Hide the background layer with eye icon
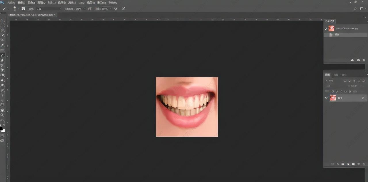Viewport: 368px width, 182px height. tap(326, 98)
